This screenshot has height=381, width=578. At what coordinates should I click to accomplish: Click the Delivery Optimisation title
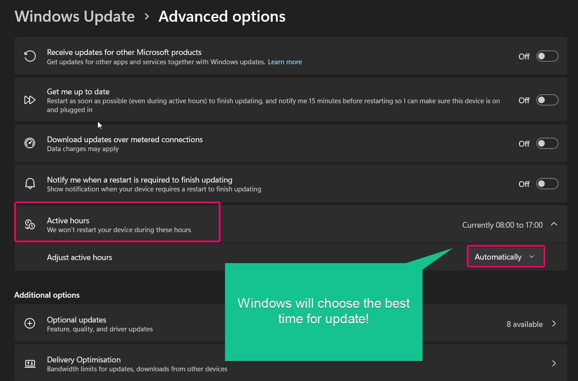coord(84,360)
